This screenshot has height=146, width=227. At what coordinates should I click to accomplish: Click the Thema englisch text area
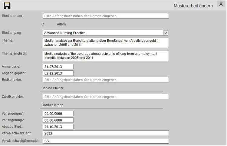(106, 56)
